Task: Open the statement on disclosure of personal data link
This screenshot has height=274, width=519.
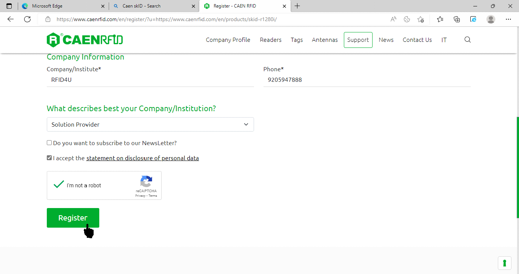Action: [x=142, y=158]
